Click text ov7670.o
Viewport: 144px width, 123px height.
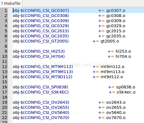pos(116,118)
